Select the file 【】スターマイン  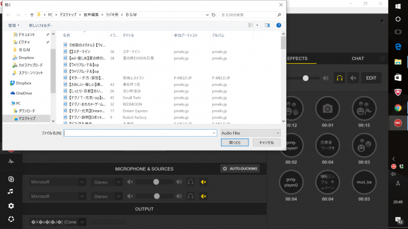click(80, 51)
